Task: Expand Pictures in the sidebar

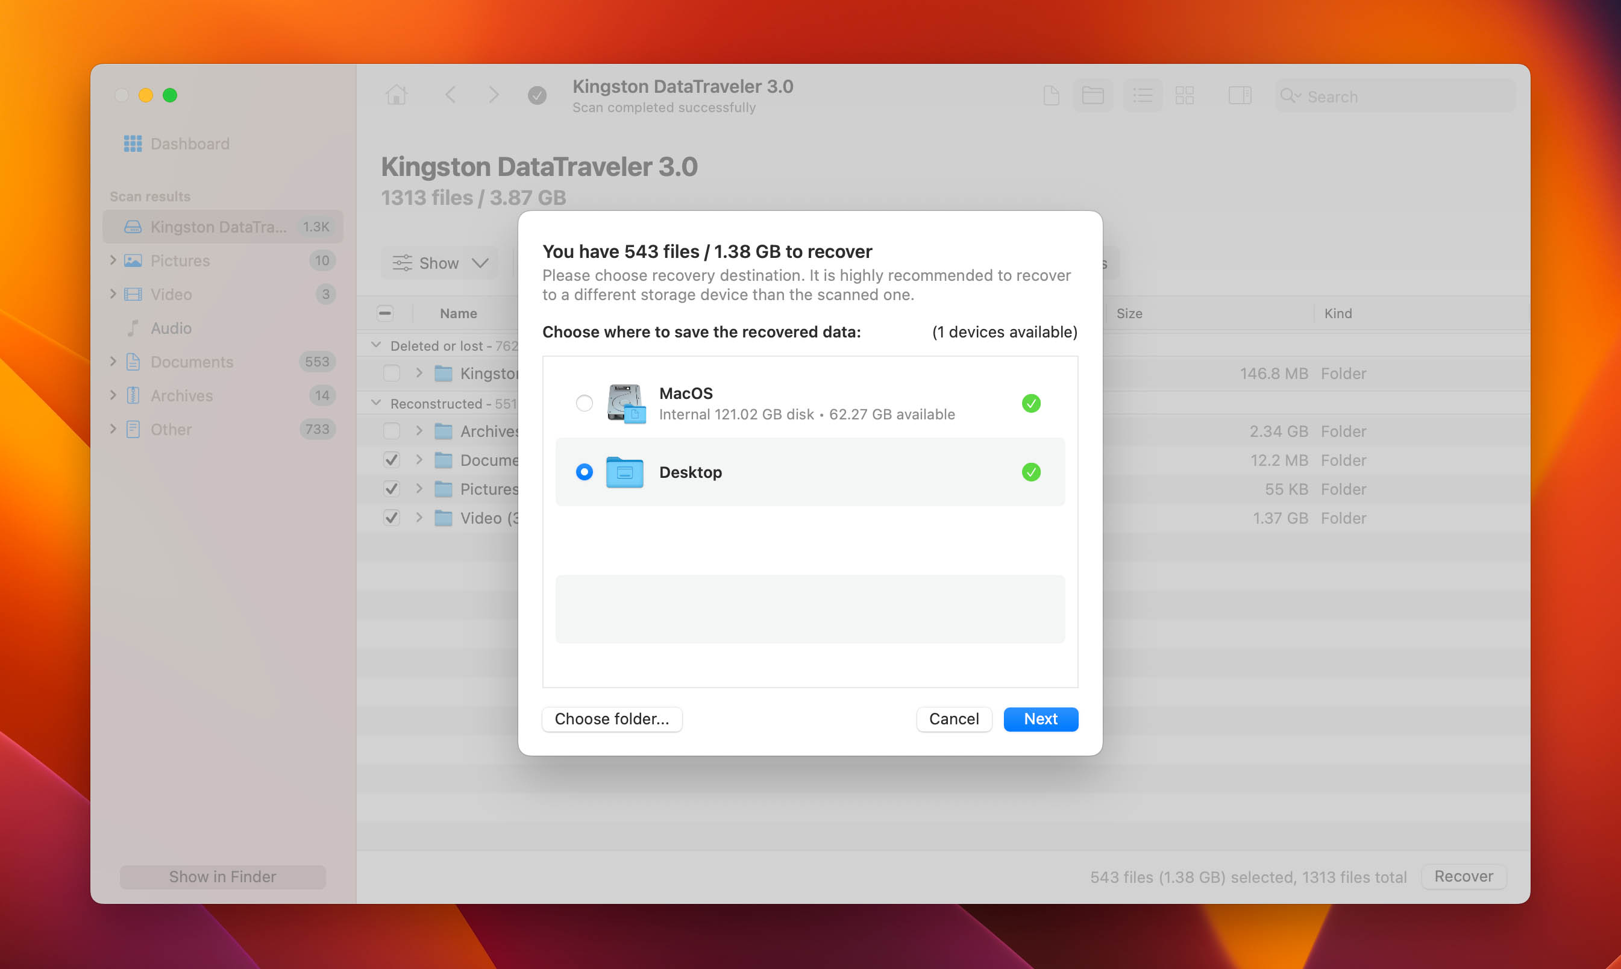Action: pos(113,260)
